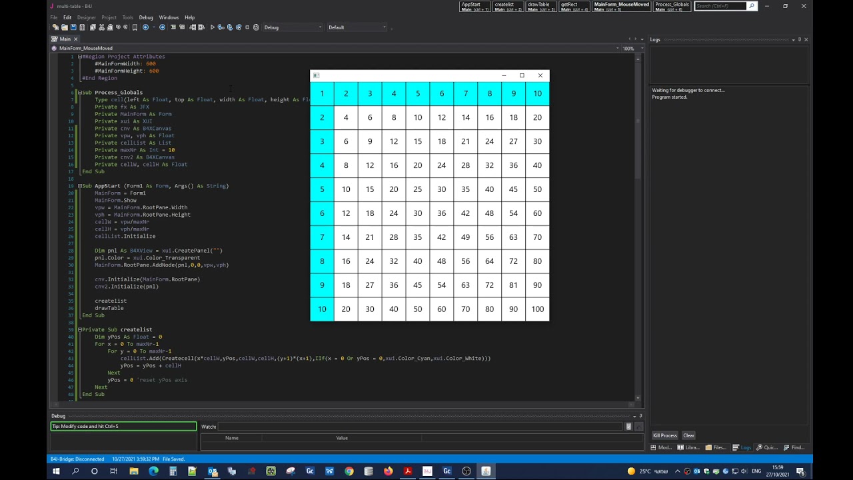Open Google Chrome from the taskbar

pyautogui.click(x=349, y=471)
